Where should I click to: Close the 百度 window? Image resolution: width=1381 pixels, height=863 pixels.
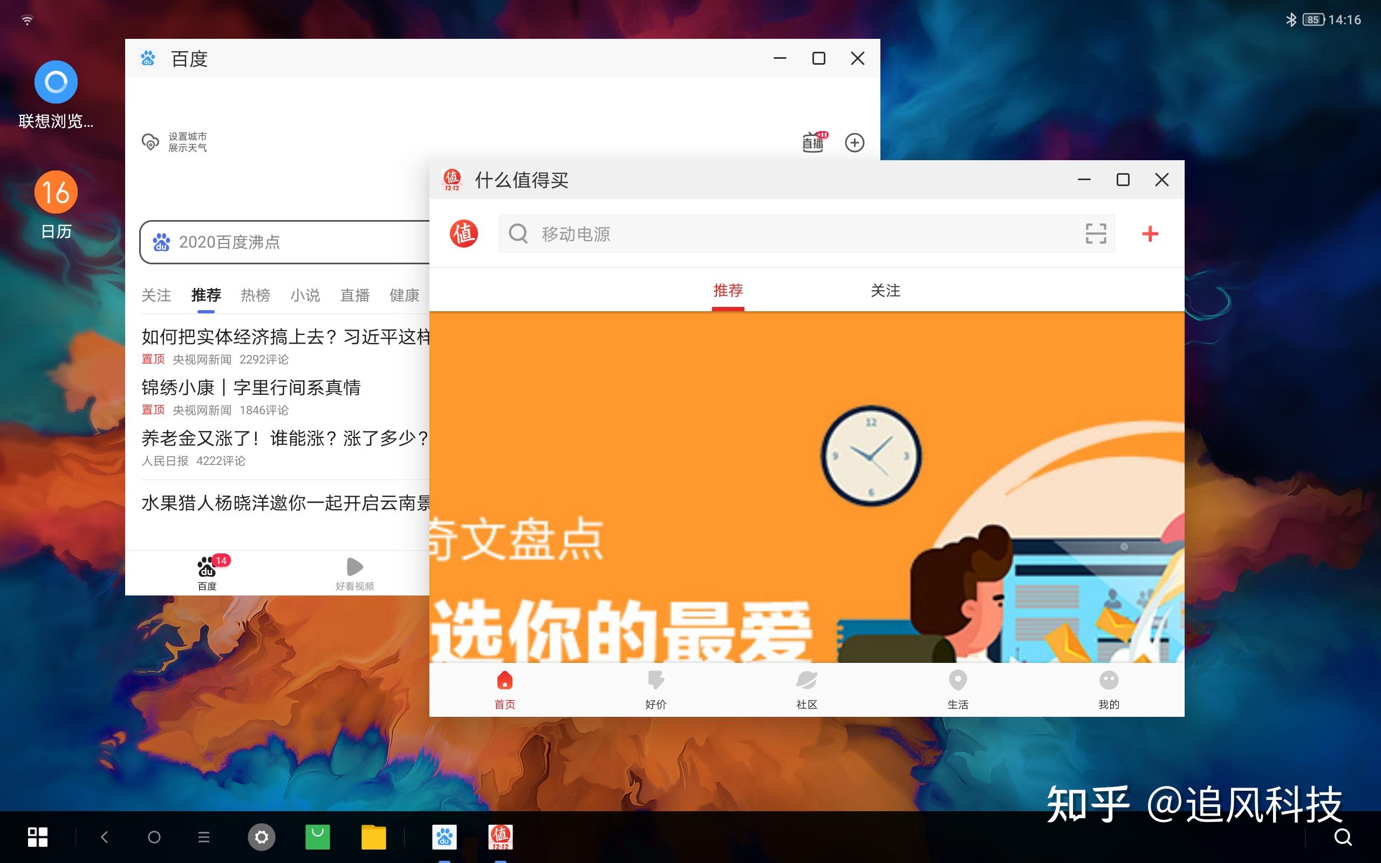point(857,58)
